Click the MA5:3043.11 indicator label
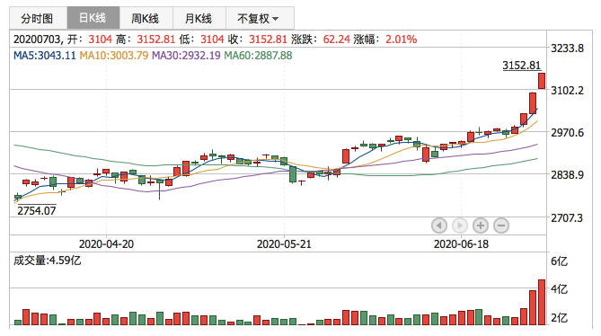The height and width of the screenshot is (336, 601). coord(44,56)
